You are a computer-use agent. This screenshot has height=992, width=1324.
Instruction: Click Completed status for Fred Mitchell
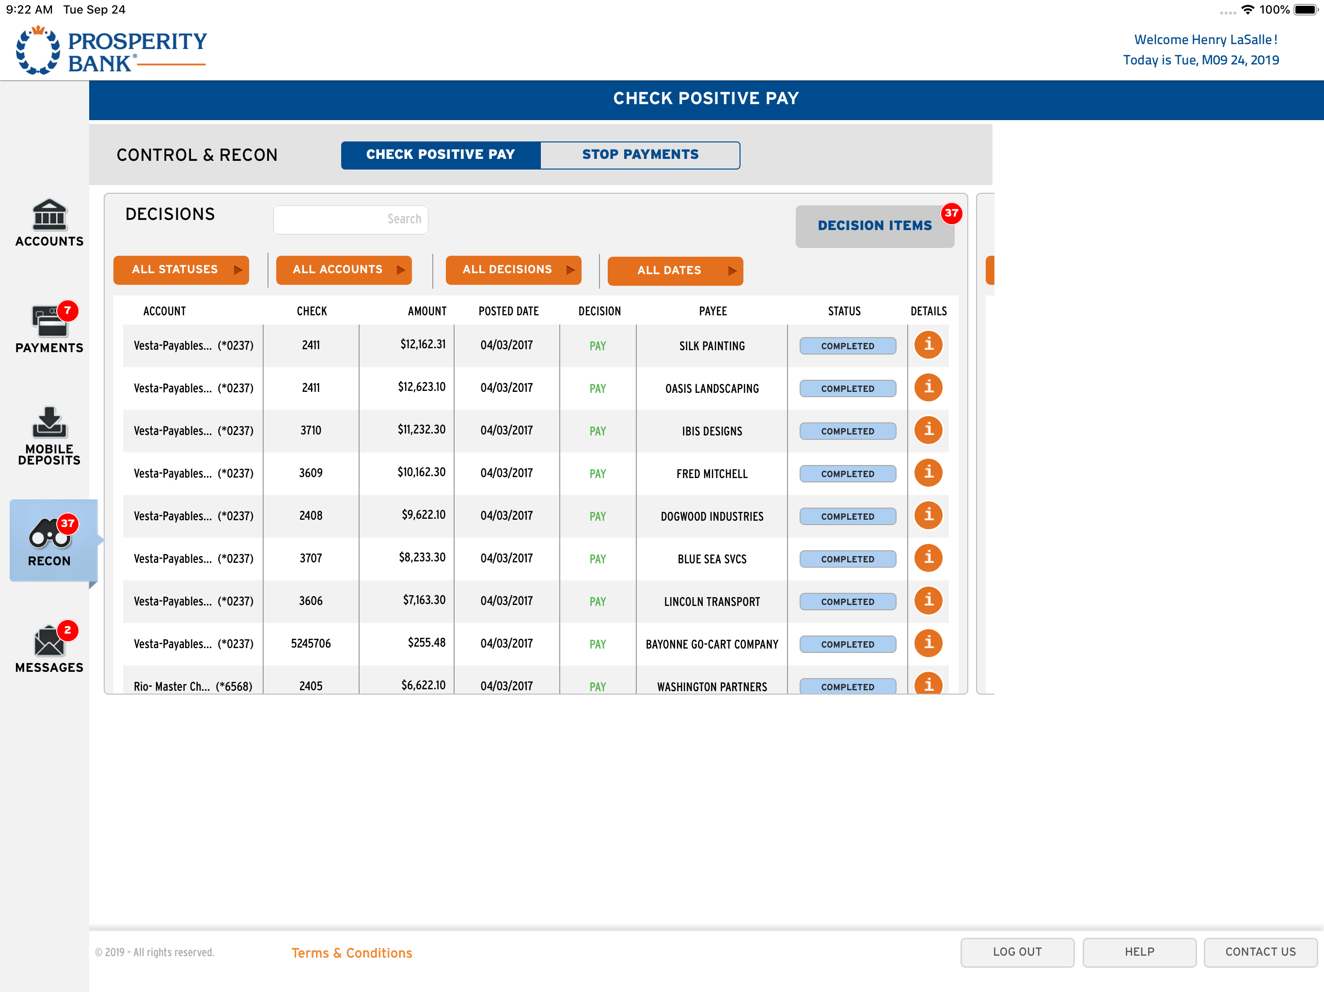tap(848, 473)
